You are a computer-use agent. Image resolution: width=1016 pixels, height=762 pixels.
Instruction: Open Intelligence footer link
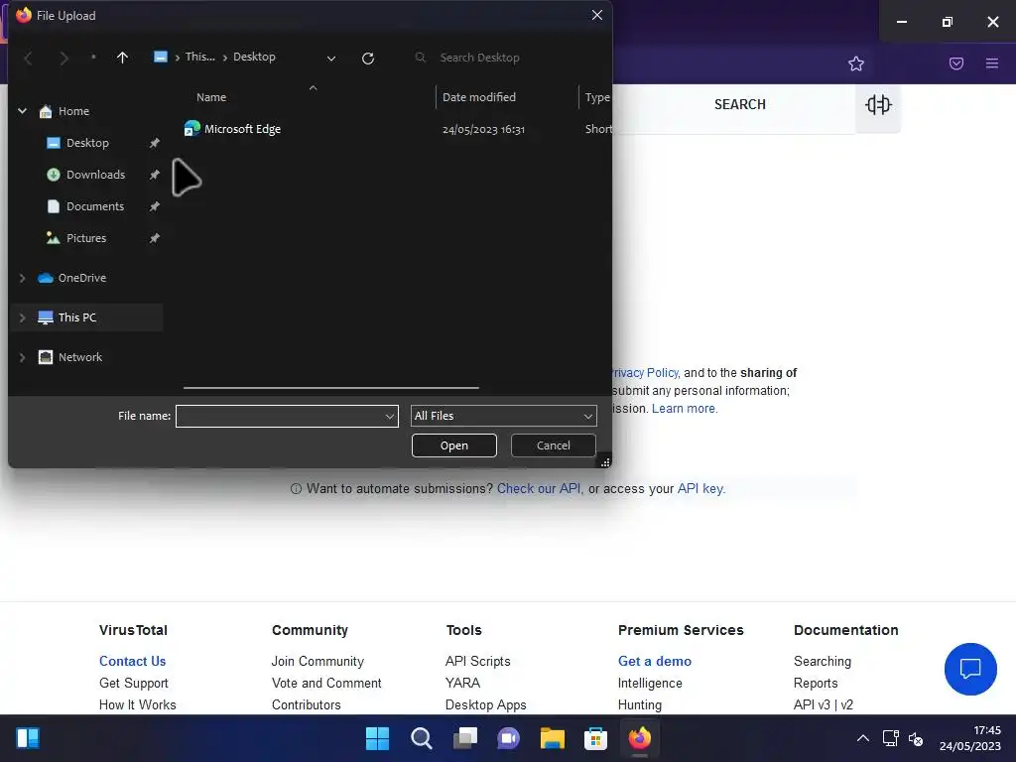click(x=650, y=683)
